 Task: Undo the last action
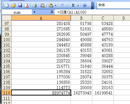coord(62,5)
